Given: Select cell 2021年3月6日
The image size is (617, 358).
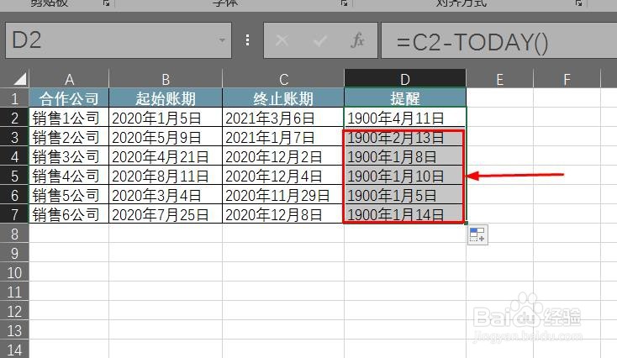Looking at the screenshot, I should tap(283, 118).
